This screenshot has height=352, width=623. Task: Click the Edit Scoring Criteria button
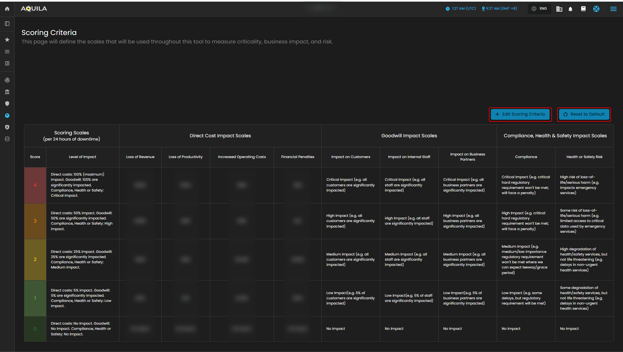pos(520,114)
